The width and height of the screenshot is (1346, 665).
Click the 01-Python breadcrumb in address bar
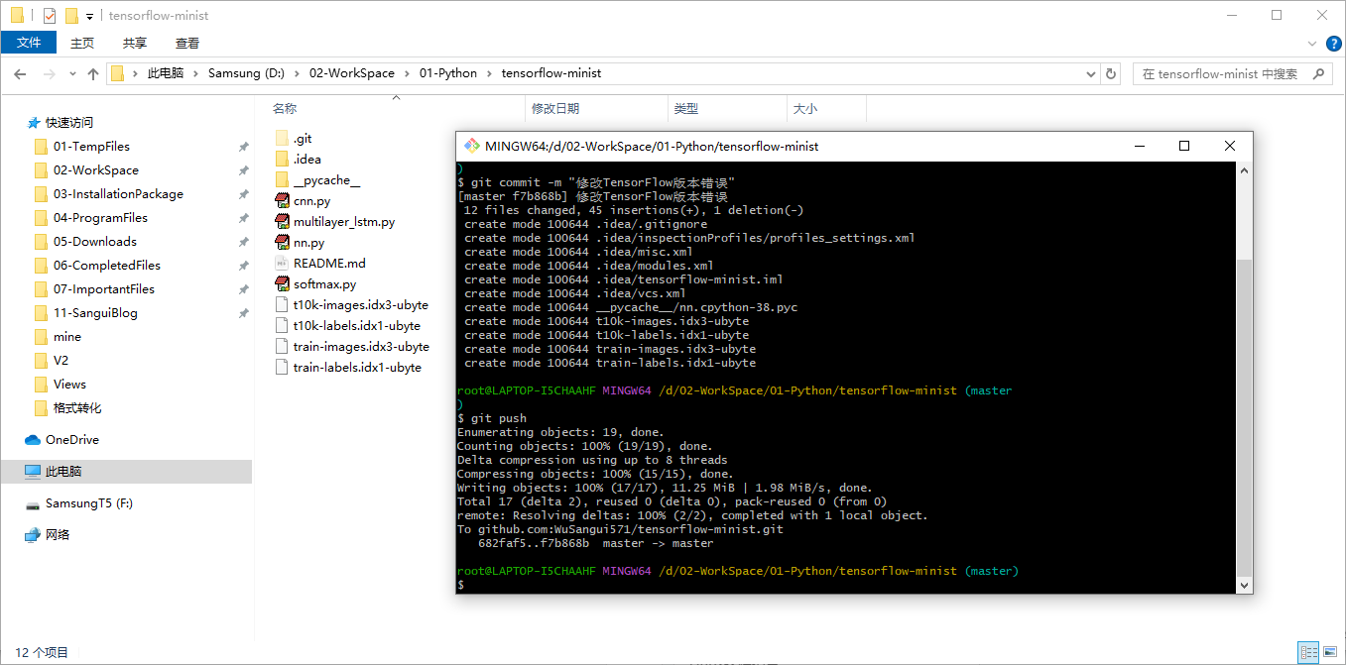pyautogui.click(x=448, y=73)
